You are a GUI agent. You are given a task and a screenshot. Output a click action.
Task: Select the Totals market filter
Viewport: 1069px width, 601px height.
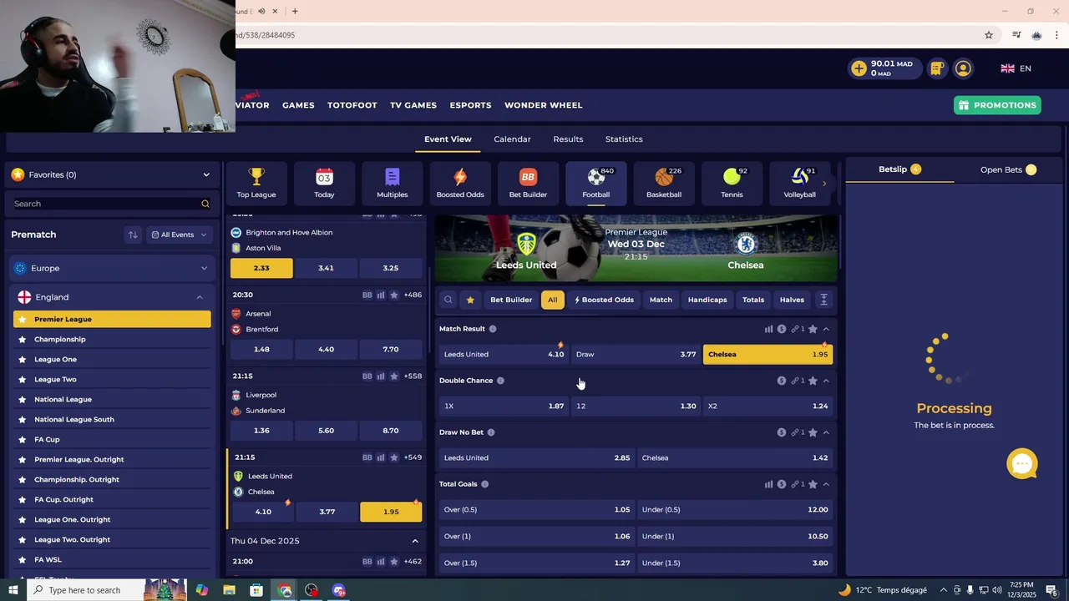pyautogui.click(x=753, y=300)
